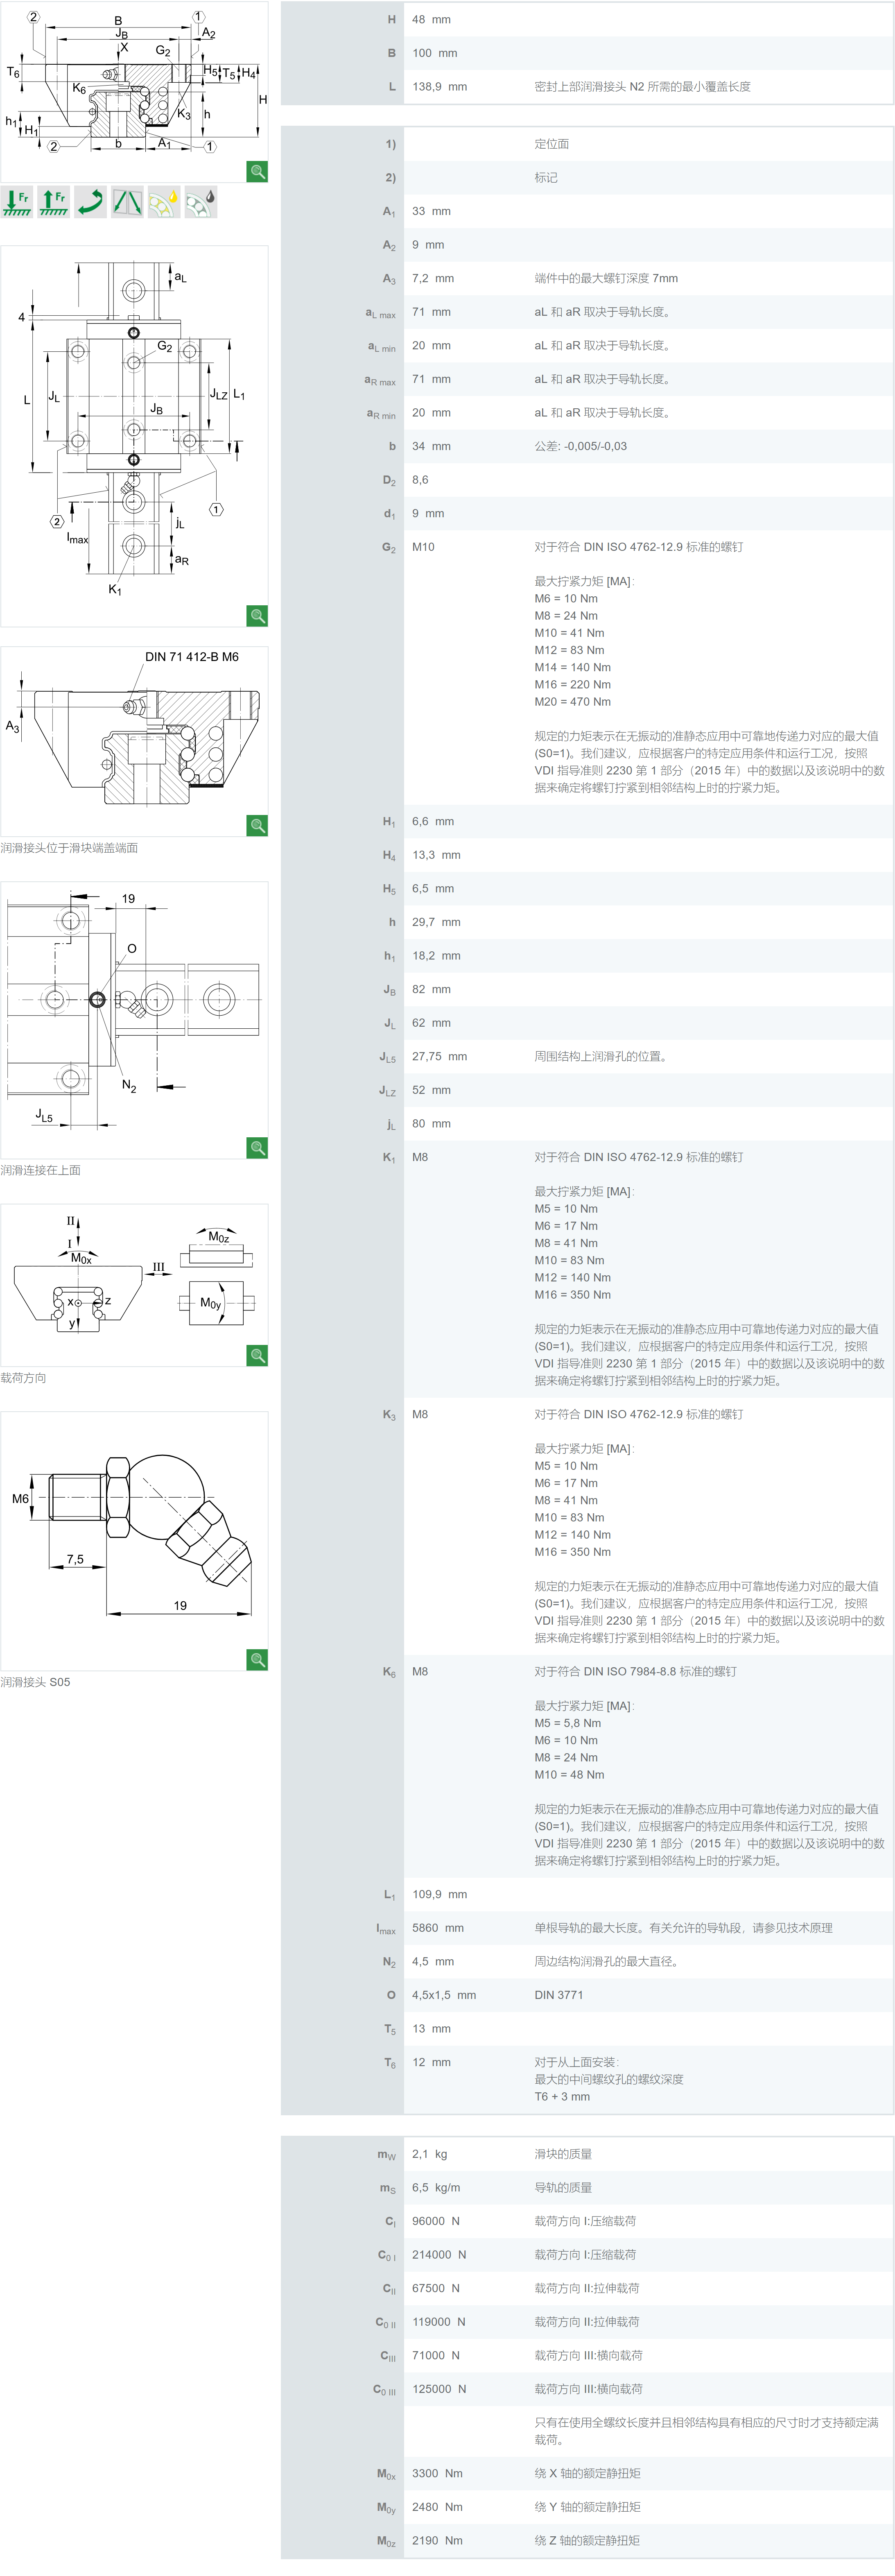
Task: Click the T6 + 3 mm note
Action: (x=562, y=2097)
